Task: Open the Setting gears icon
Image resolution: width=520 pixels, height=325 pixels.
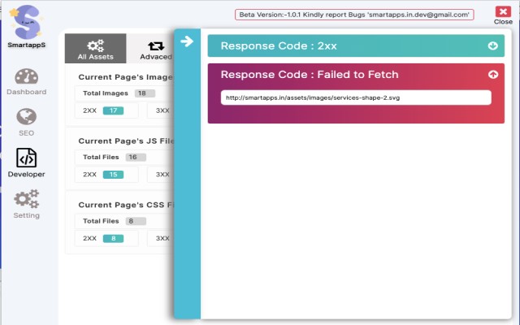Action: (27, 198)
